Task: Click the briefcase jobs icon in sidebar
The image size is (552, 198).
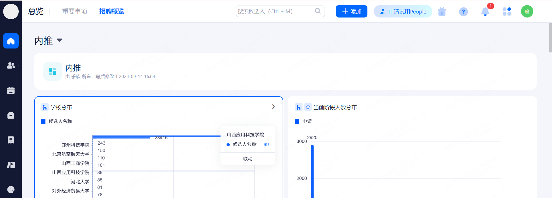Action: (x=11, y=115)
